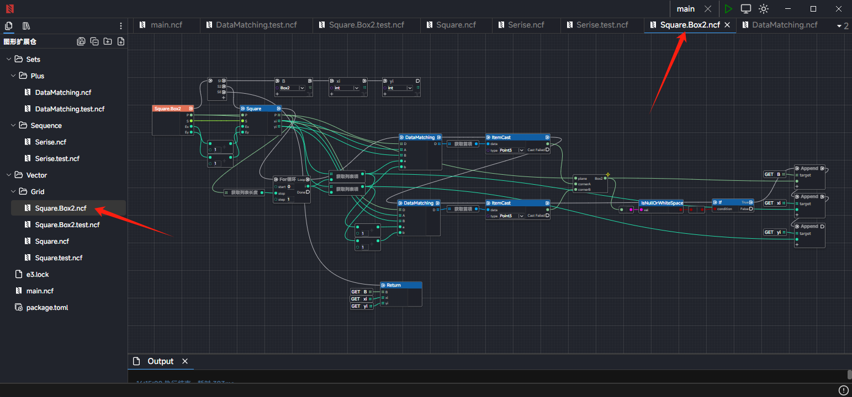
Task: Open the Box2 type dropdown on node B
Action: pyautogui.click(x=302, y=88)
